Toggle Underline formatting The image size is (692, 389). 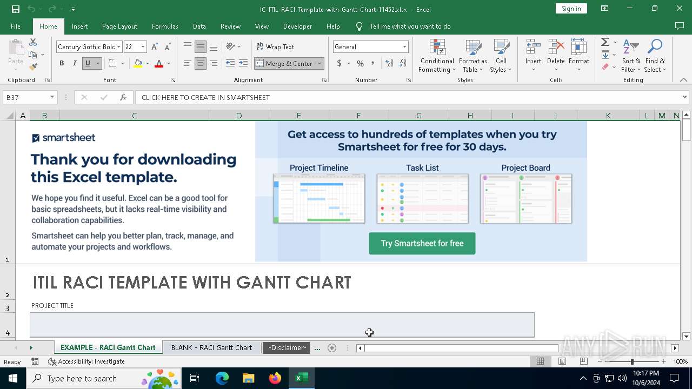point(87,63)
